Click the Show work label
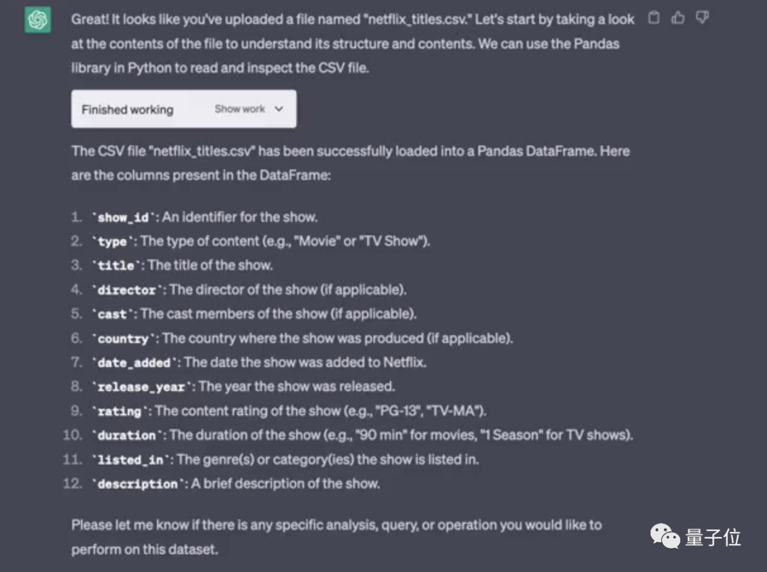Viewport: 767px width, 572px height. [x=240, y=109]
